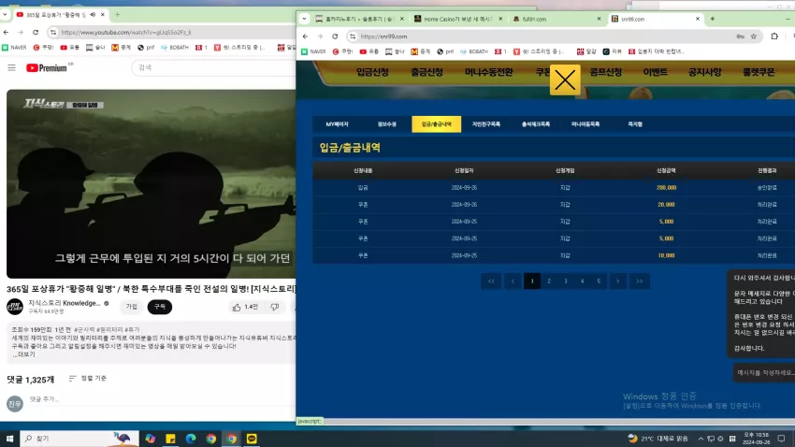795x447 pixels.
Task: Go to page 5 of records
Action: click(599, 281)
